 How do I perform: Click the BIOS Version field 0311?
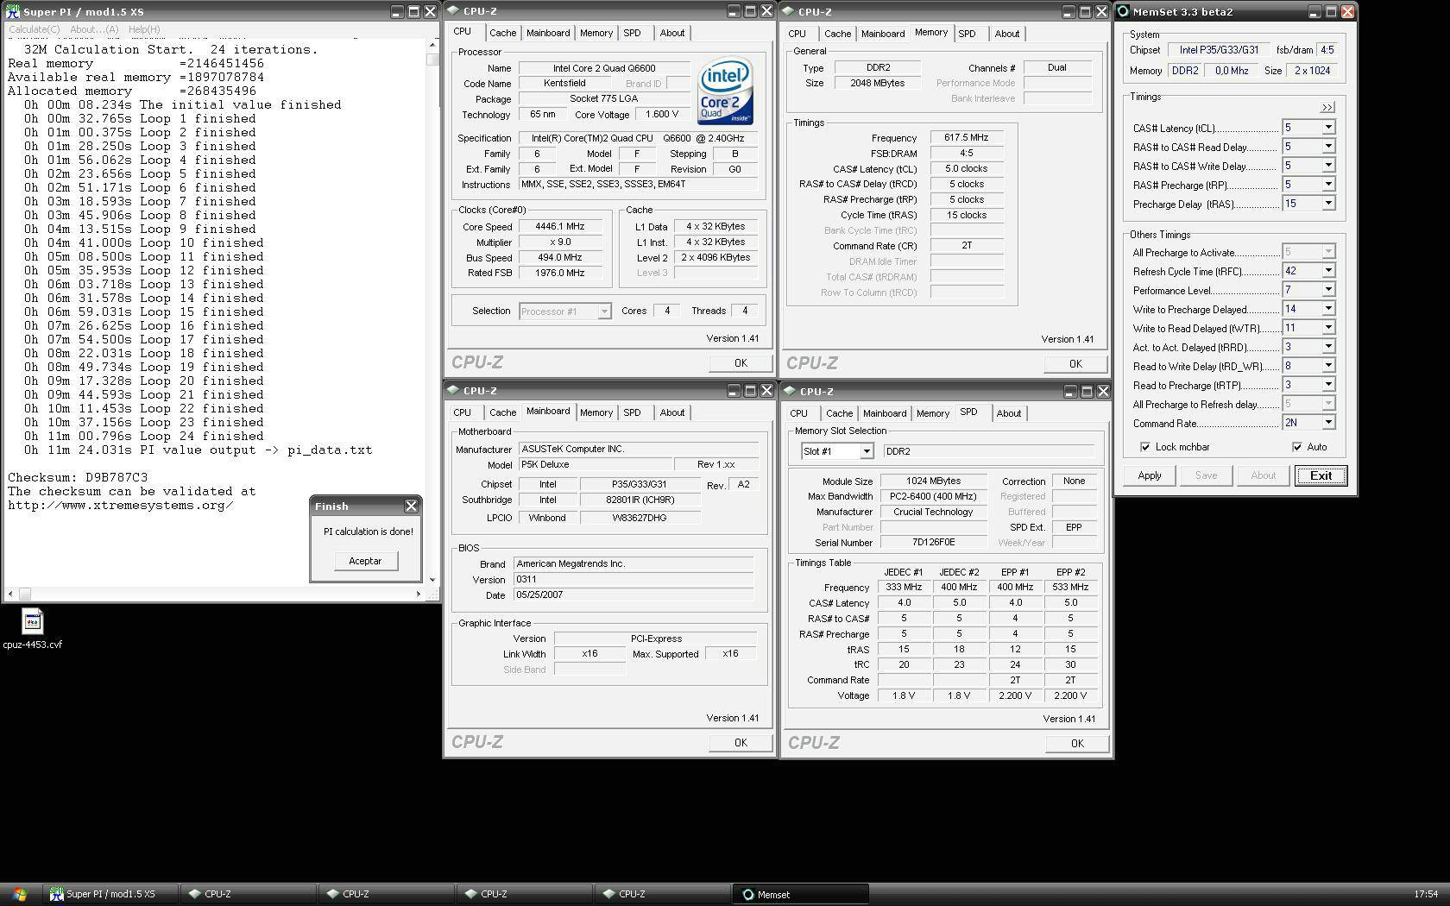pyautogui.click(x=634, y=580)
